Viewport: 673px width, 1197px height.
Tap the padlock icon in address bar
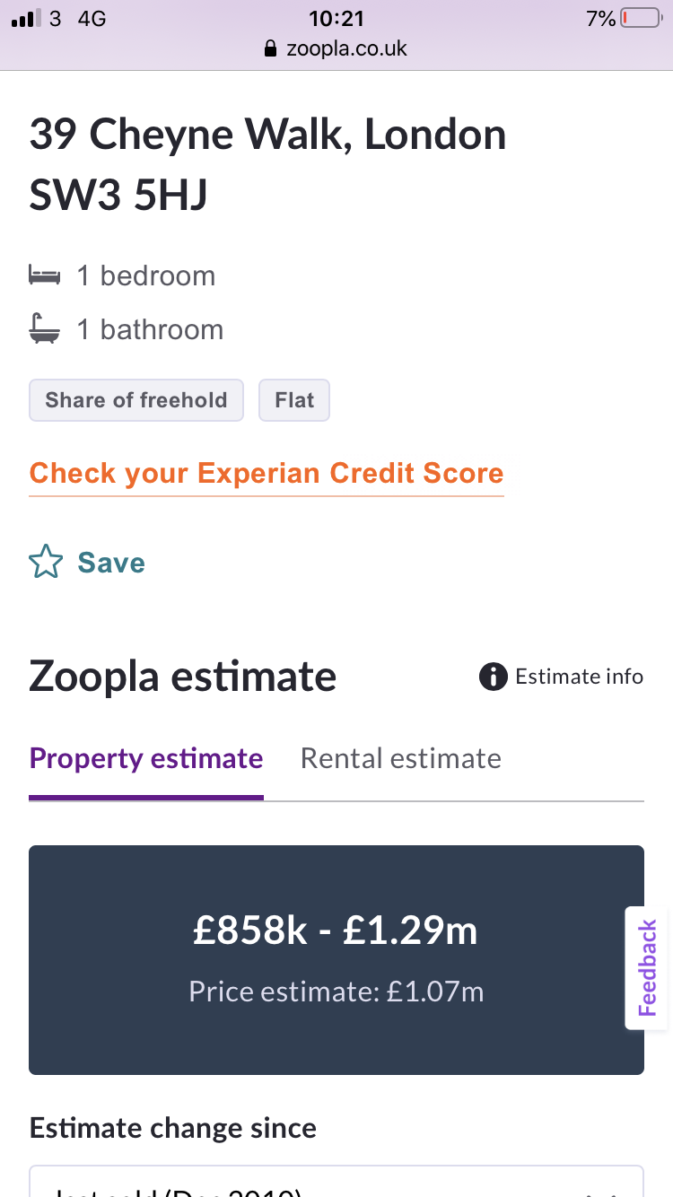point(270,48)
